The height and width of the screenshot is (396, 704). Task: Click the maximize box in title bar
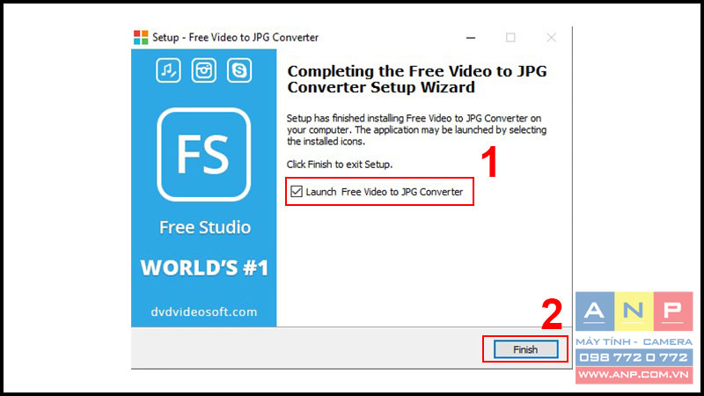[x=510, y=38]
